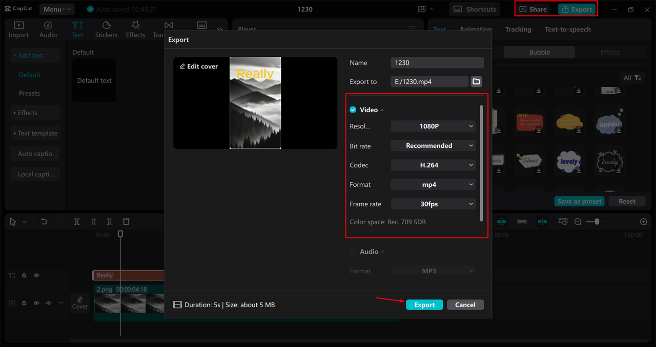Select Presets in text sidebar

pyautogui.click(x=30, y=93)
